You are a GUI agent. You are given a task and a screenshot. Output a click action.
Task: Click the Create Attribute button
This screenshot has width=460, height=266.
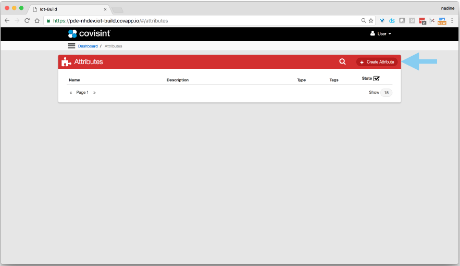click(x=377, y=62)
